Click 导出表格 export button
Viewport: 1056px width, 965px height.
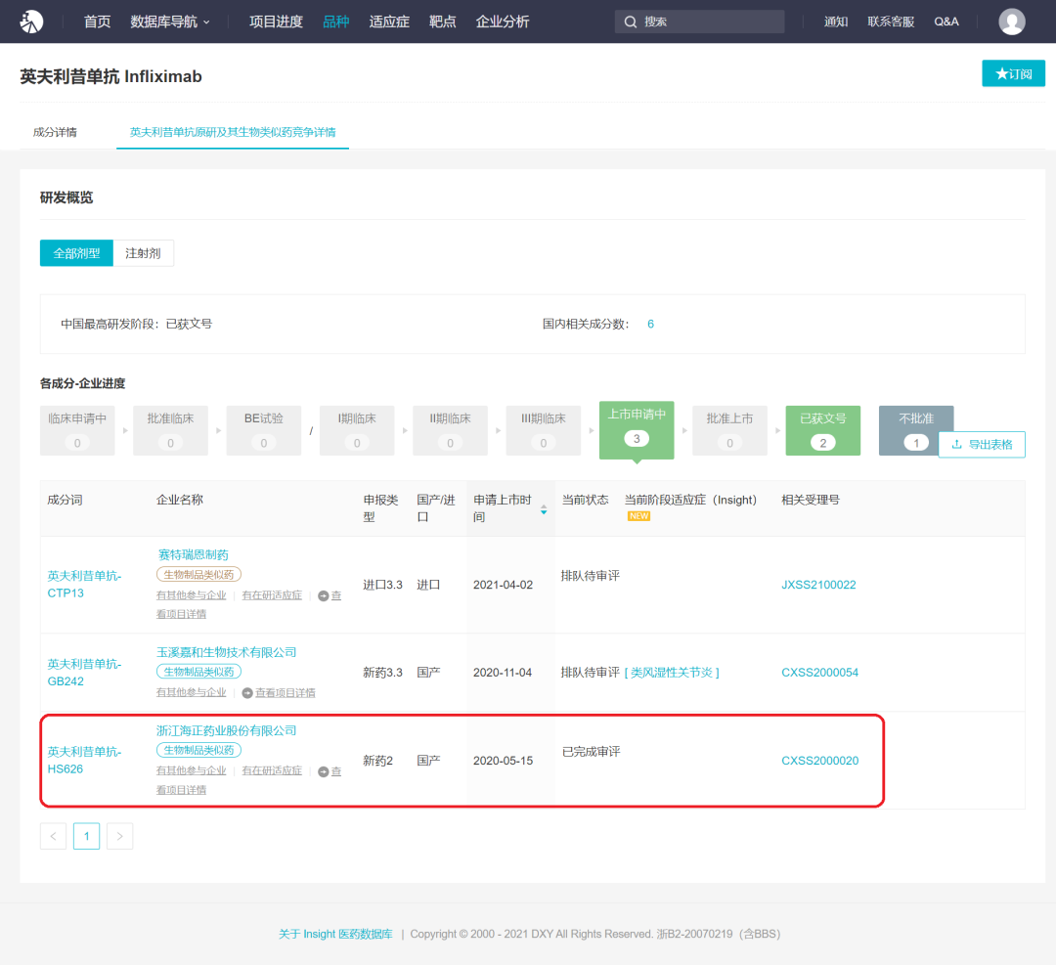pyautogui.click(x=982, y=445)
